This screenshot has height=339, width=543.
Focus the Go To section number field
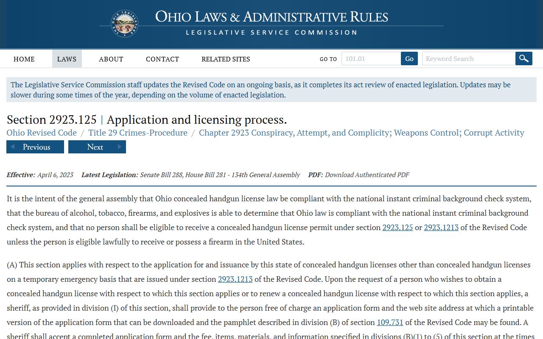coord(371,58)
